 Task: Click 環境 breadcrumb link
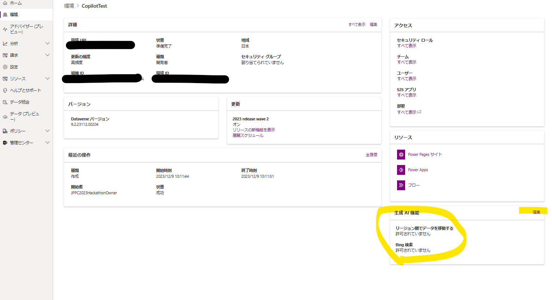69,6
